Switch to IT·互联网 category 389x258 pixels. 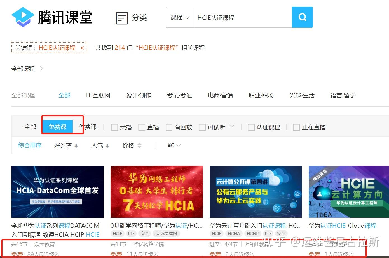point(98,95)
